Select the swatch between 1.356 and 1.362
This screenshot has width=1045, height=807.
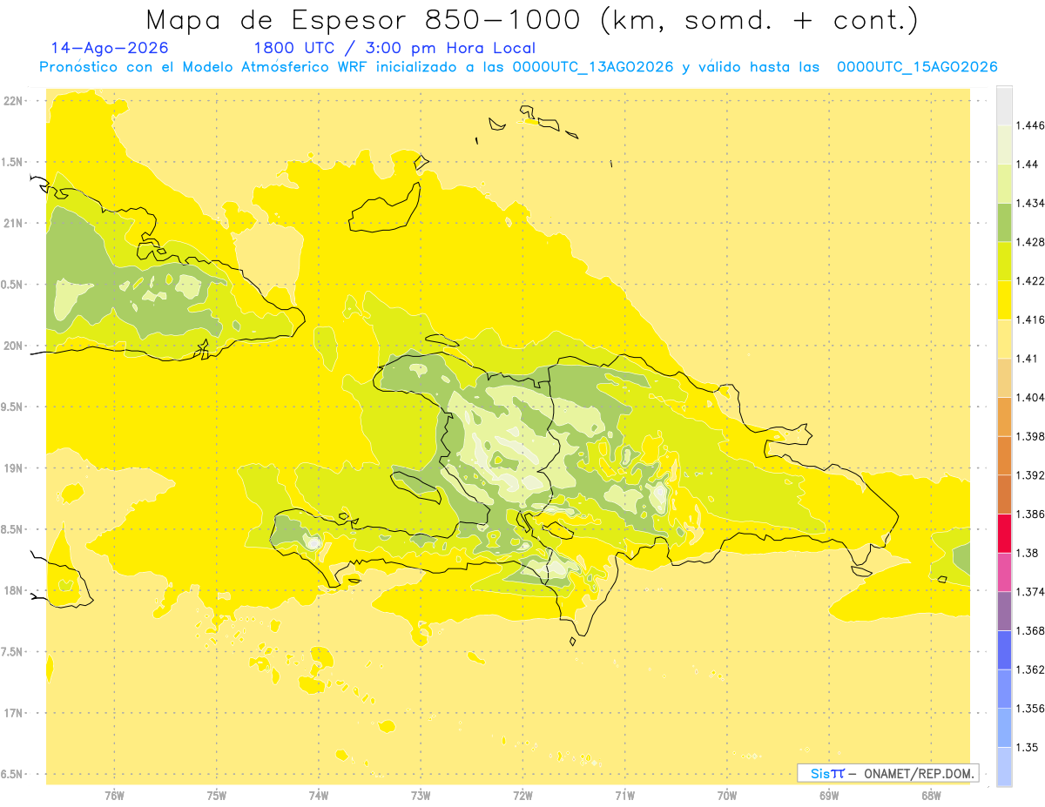tap(1003, 689)
